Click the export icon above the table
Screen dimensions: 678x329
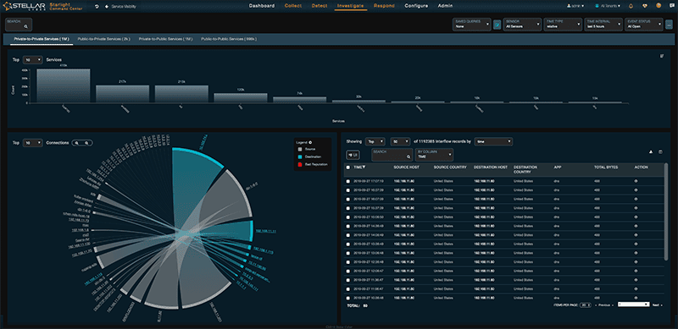[651, 152]
